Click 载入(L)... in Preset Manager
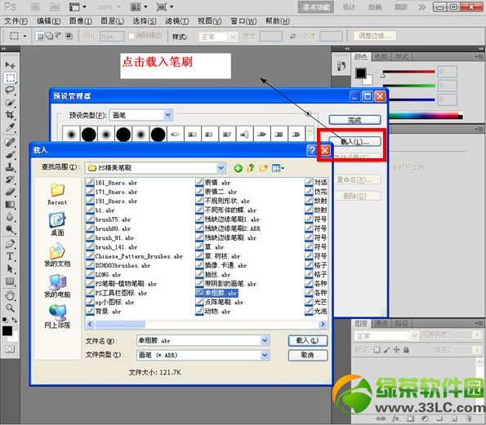This screenshot has width=486, height=425. tap(354, 142)
